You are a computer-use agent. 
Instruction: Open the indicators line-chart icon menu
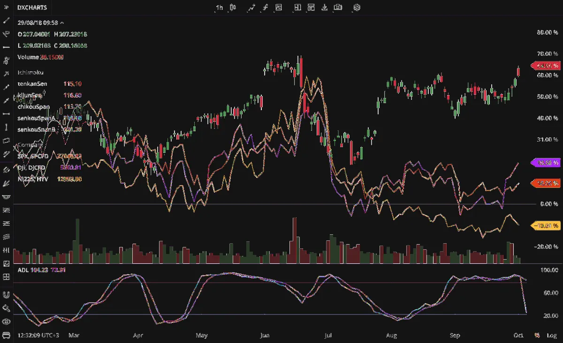(252, 7)
